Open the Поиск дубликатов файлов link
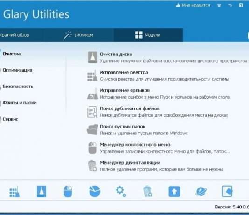The height and width of the screenshot is (215, 249). coord(130,108)
